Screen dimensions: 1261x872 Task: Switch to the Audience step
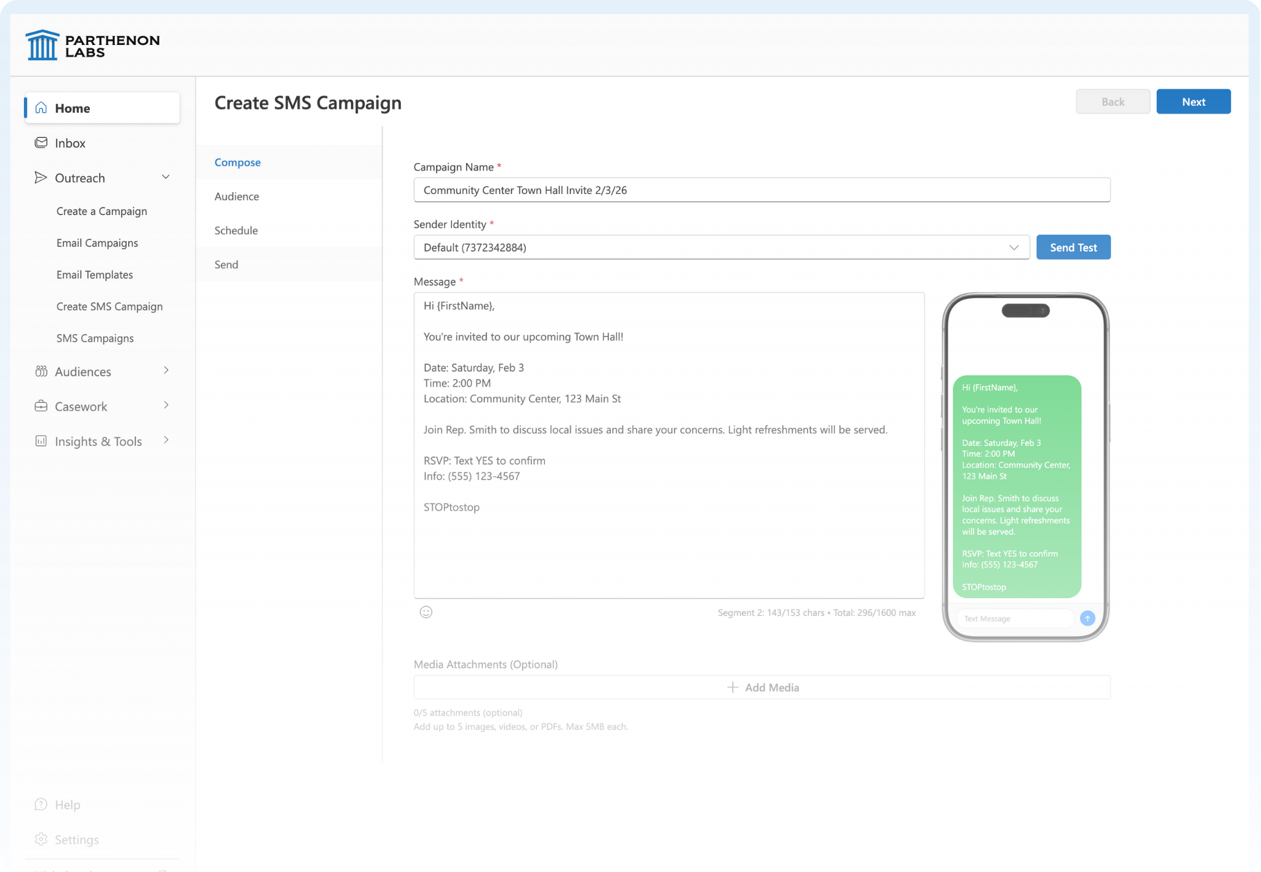[237, 196]
